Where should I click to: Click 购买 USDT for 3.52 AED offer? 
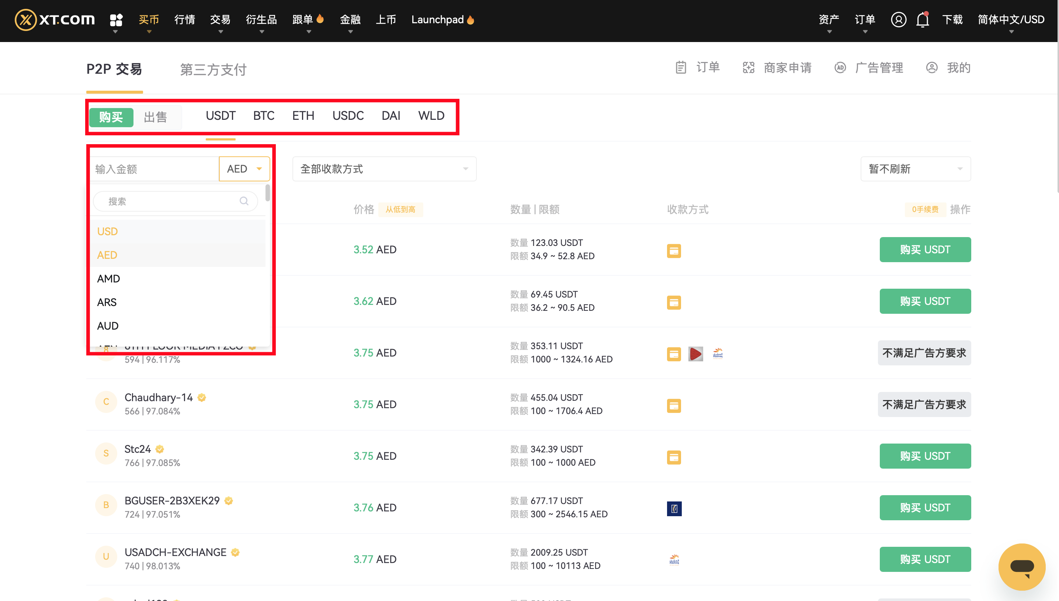pyautogui.click(x=925, y=249)
